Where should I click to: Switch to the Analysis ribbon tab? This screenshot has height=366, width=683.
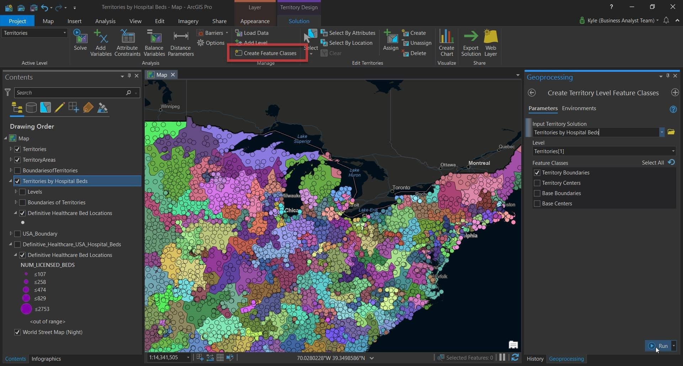coord(105,21)
